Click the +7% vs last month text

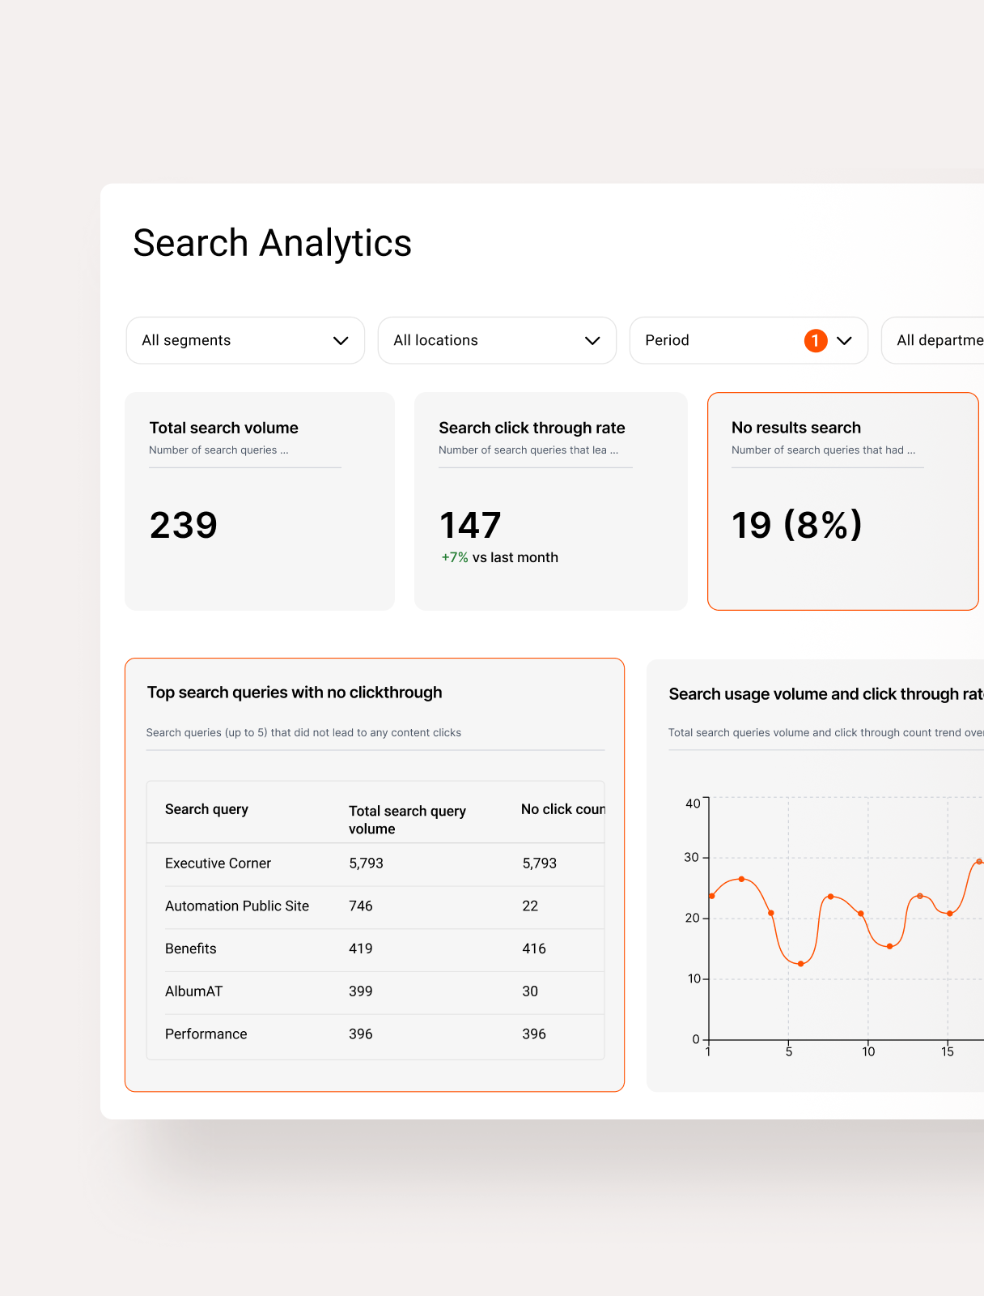pos(500,557)
